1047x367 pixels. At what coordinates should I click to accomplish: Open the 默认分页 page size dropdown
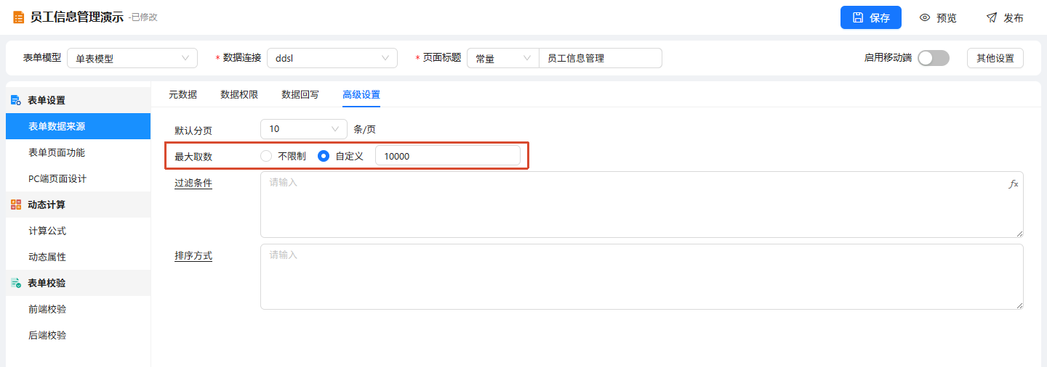(x=304, y=129)
